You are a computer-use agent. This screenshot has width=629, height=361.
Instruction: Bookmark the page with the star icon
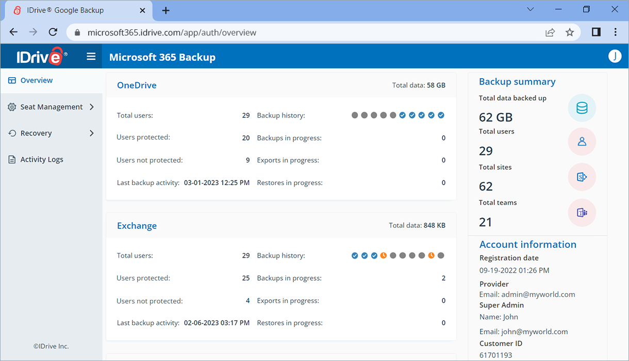(x=570, y=32)
